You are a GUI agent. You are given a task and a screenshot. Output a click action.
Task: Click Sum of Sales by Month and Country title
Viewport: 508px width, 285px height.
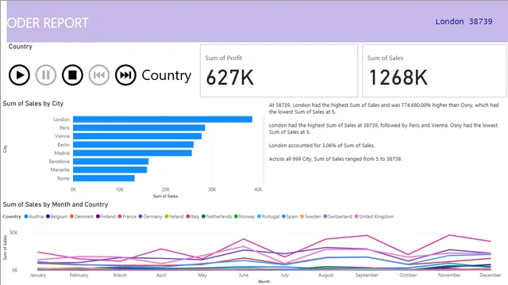pos(56,204)
